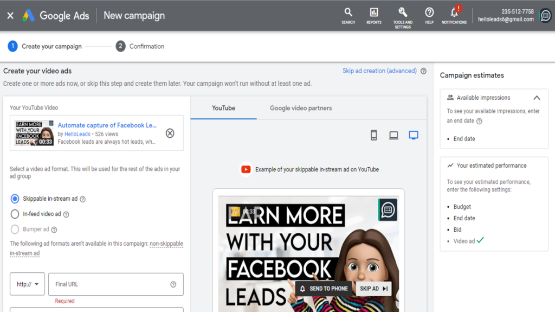The image size is (555, 312).
Task: Click the Available impressions people icon
Action: 450,98
